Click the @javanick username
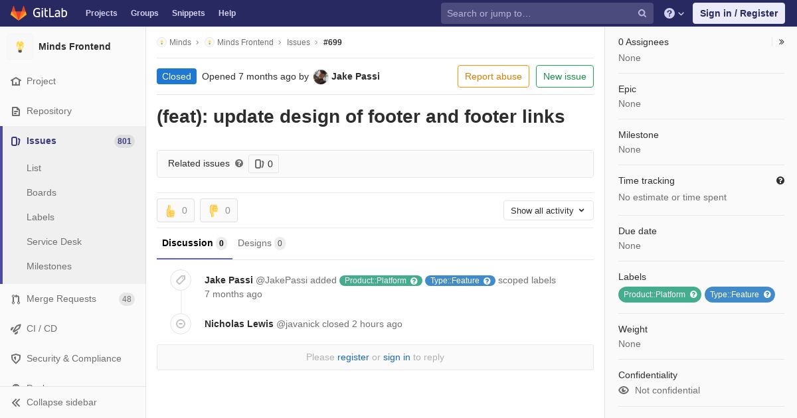This screenshot has width=797, height=418. click(298, 324)
